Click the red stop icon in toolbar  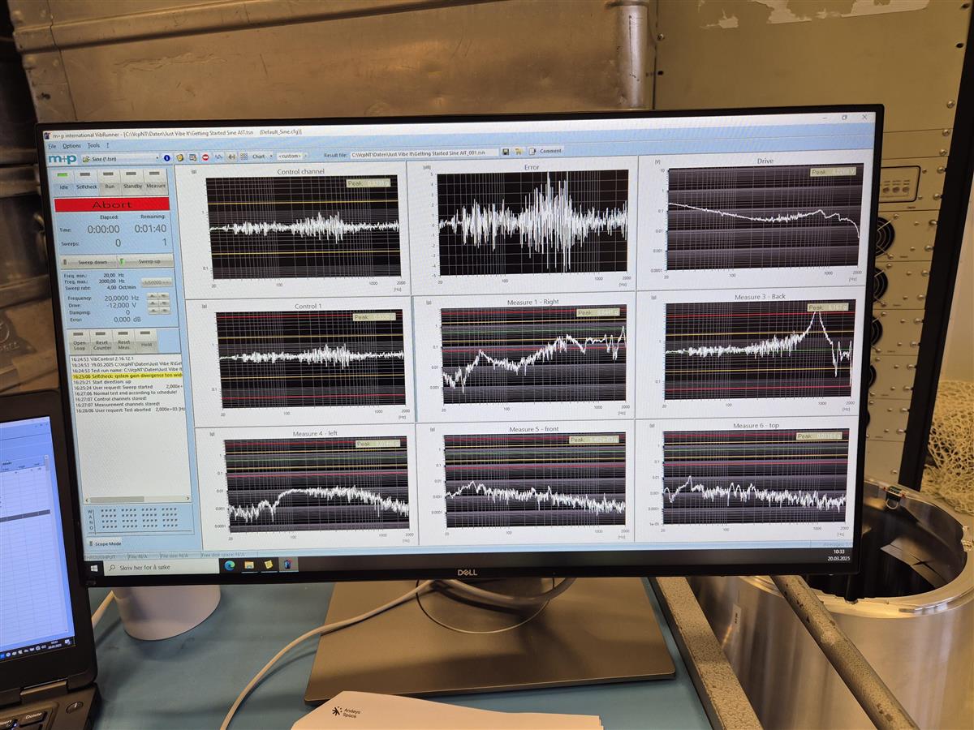(205, 157)
